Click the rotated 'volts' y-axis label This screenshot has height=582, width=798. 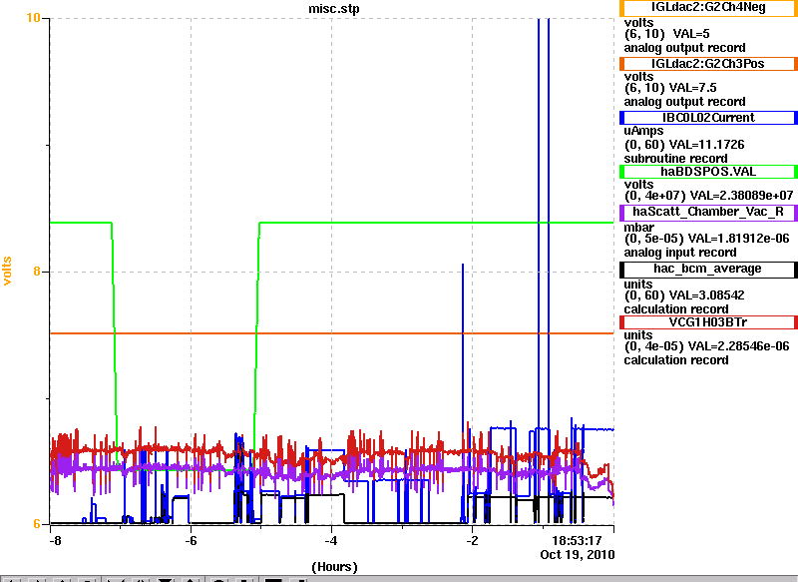(x=7, y=271)
